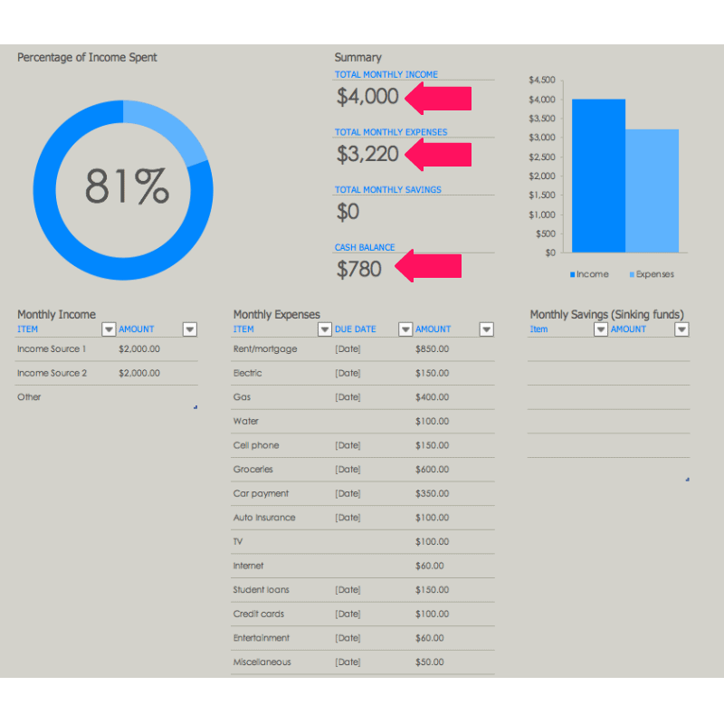Select the Electric expense cell
Viewport: 724px width, 724px height.
(247, 373)
